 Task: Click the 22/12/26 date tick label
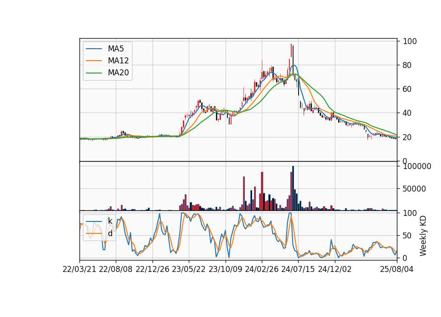pyautogui.click(x=153, y=269)
